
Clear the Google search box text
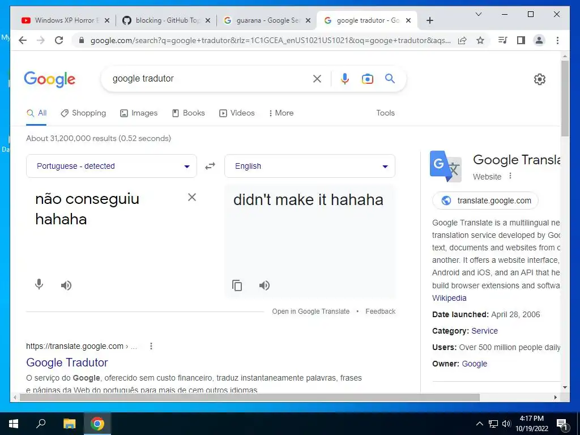(317, 79)
